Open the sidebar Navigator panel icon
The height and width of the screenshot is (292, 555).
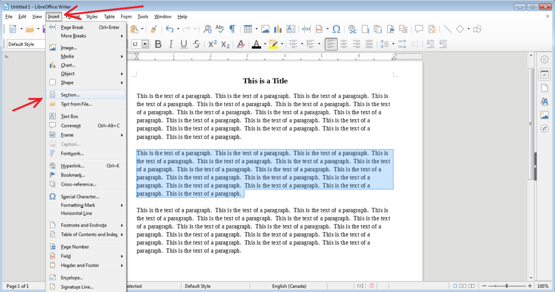pyautogui.click(x=545, y=128)
